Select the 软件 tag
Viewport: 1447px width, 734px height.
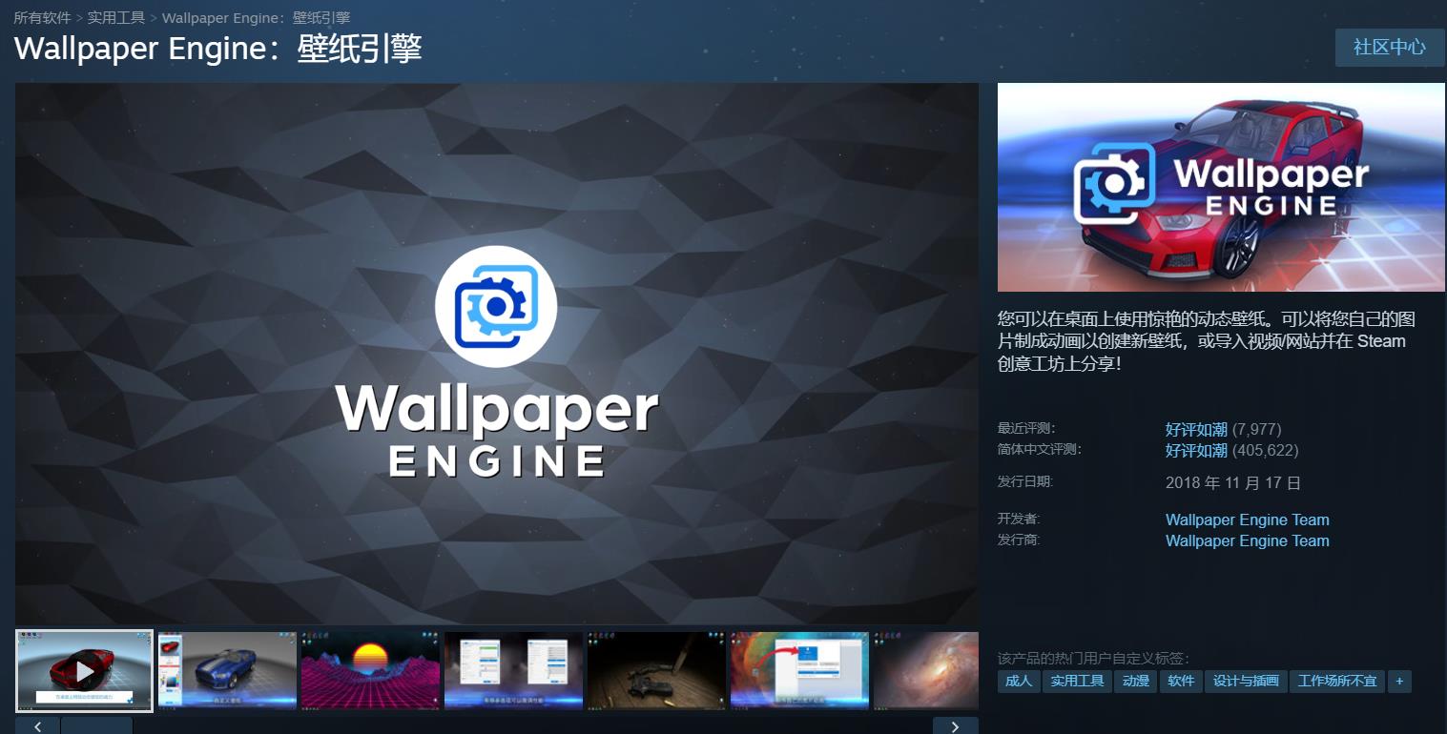click(1181, 681)
